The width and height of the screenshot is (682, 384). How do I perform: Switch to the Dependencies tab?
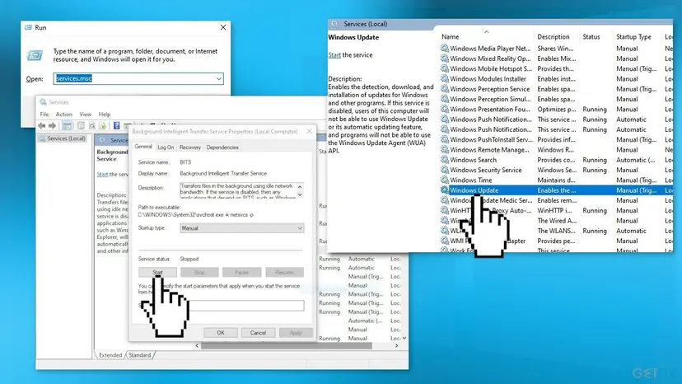point(222,148)
